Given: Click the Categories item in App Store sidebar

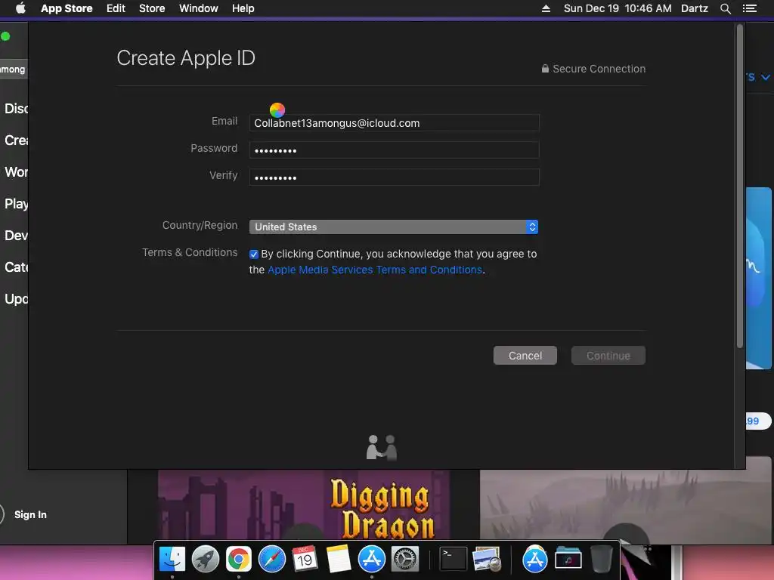Looking at the screenshot, I should (x=17, y=267).
